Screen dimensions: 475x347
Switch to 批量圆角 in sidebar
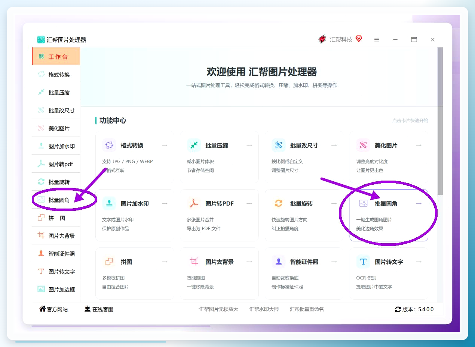56,200
